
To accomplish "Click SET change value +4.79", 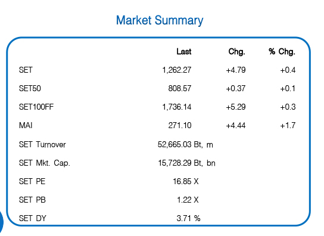I will coord(236,70).
